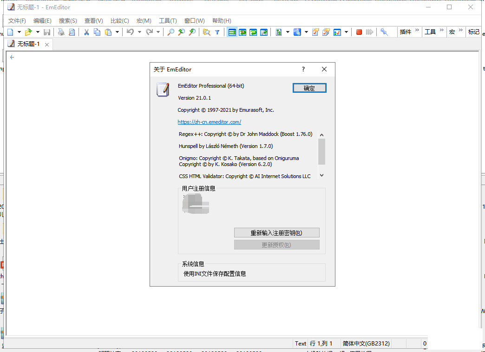485x352 pixels.
Task: Save the document with the floppy disk icon
Action: [x=47, y=32]
